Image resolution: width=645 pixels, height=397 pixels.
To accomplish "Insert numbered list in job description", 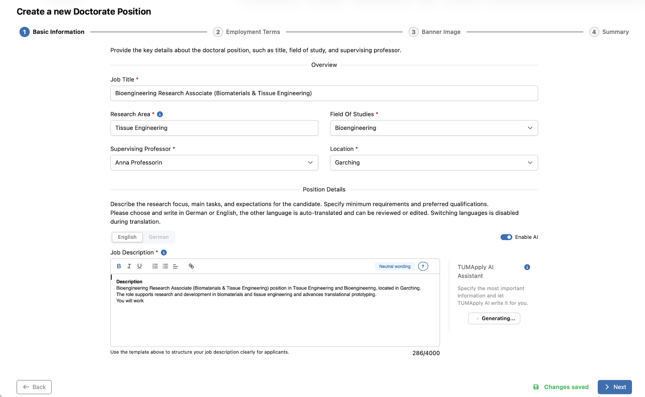I will [155, 266].
